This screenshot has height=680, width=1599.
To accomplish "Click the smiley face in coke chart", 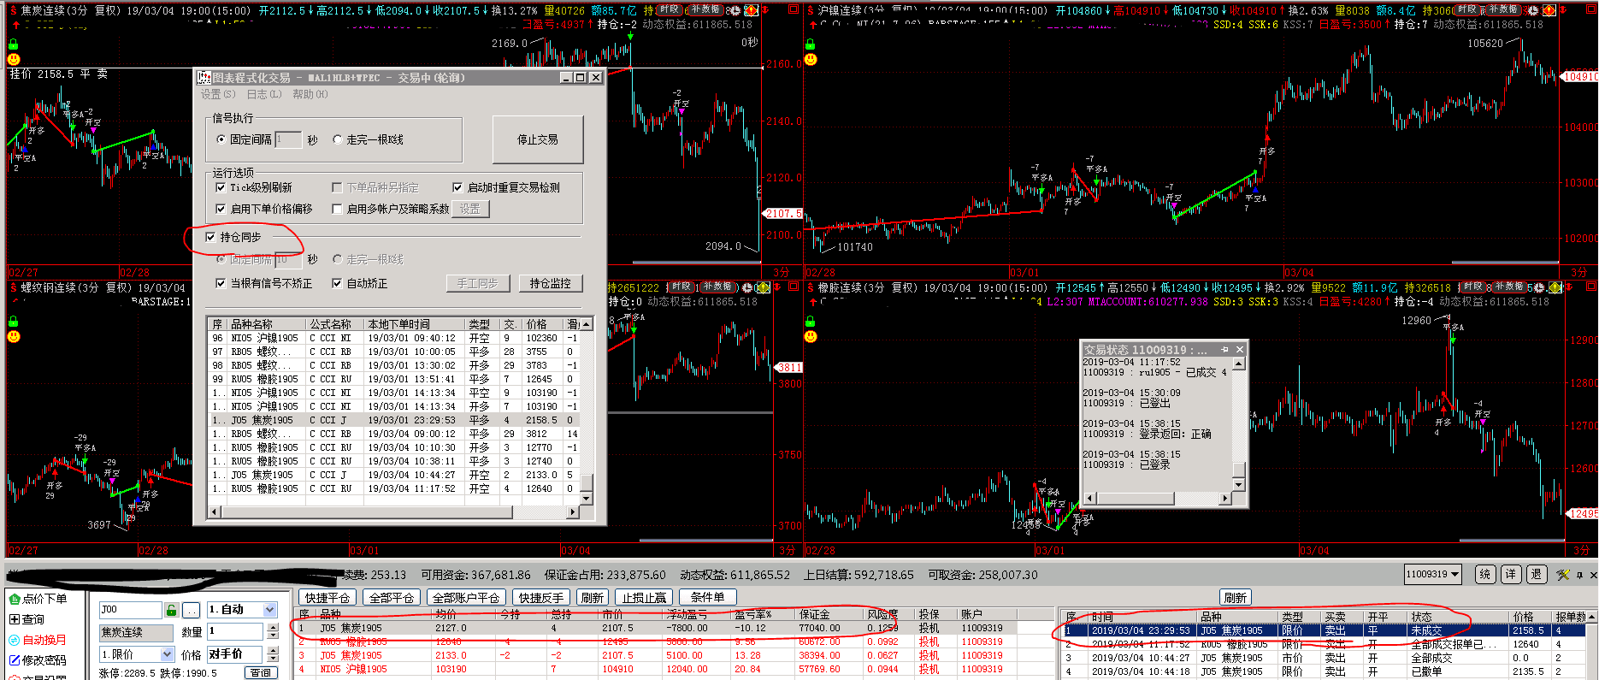I will [14, 59].
